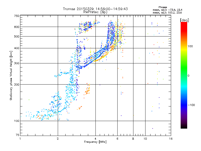
Task: Click the '6' frequency axis tick label
Action: point(117,139)
